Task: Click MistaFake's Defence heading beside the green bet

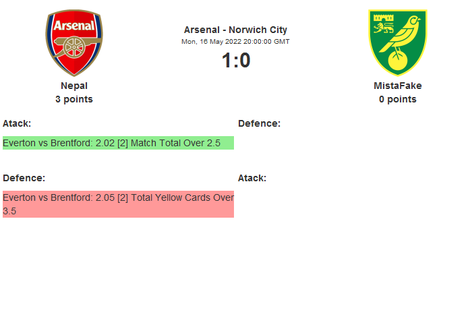Action: tap(259, 123)
